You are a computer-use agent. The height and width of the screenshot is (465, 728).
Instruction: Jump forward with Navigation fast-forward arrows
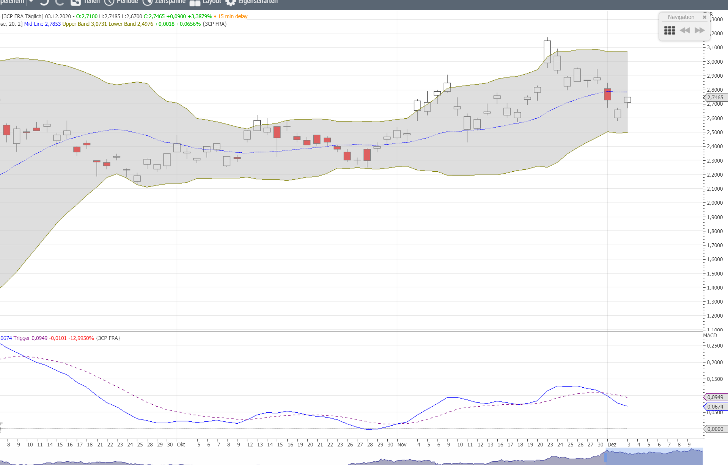tap(700, 30)
